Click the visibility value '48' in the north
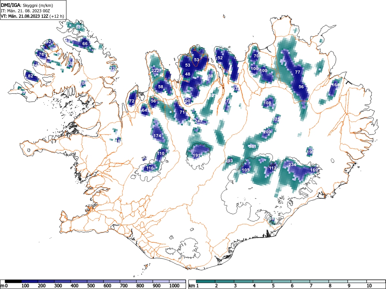 (x=188, y=74)
